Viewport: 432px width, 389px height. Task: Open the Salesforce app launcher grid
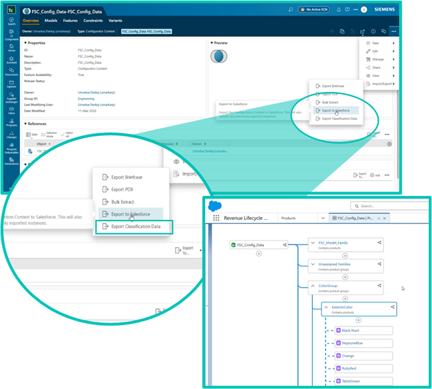[x=216, y=218]
